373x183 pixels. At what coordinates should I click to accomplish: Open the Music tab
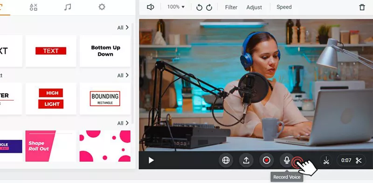[68, 7]
